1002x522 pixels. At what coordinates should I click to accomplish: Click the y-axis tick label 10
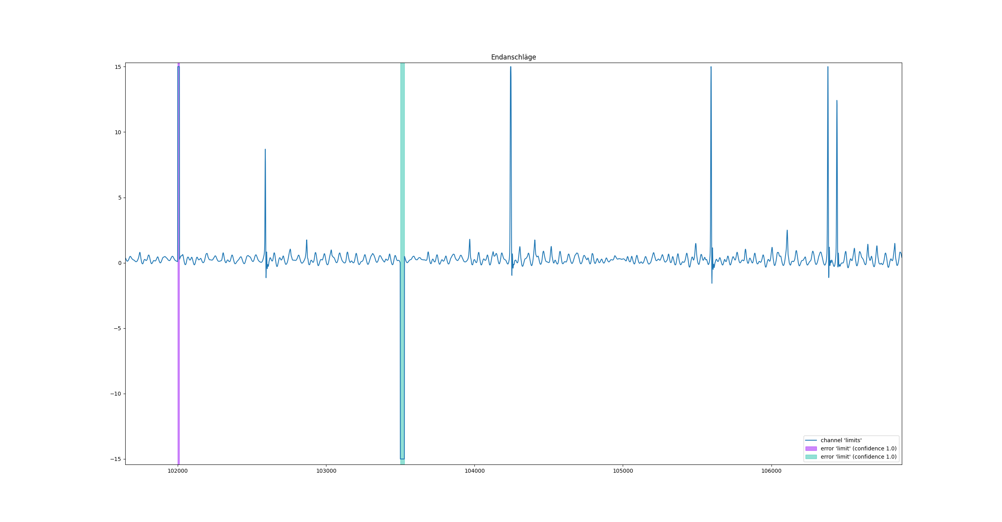118,132
